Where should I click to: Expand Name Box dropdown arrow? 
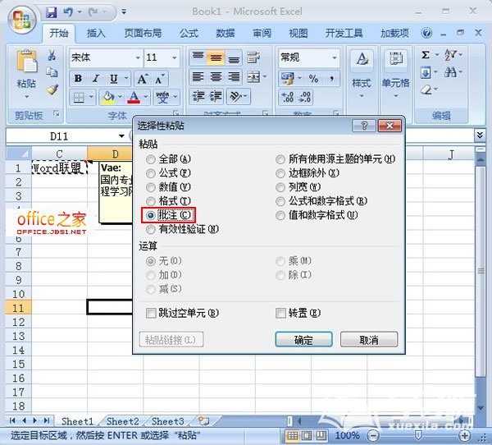tap(121, 136)
